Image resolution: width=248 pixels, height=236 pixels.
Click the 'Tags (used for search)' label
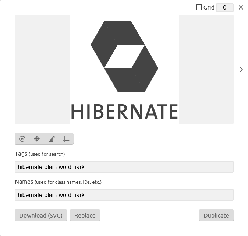(x=40, y=154)
